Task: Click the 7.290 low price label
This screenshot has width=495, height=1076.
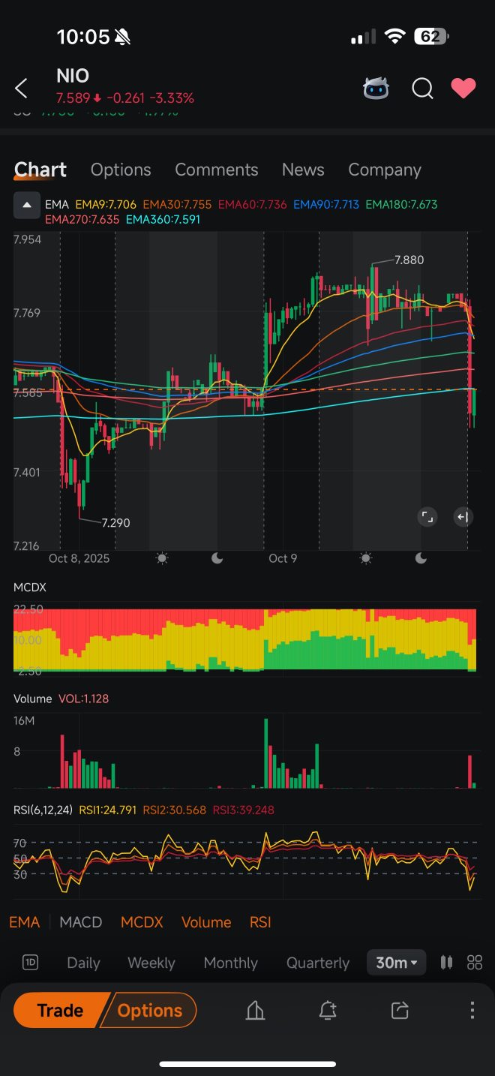Action: click(x=115, y=522)
